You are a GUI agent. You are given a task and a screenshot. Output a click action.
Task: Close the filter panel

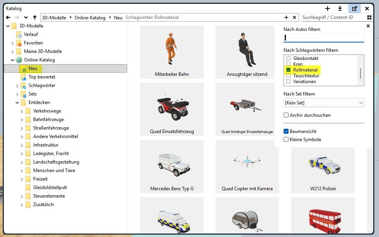pos(368,26)
